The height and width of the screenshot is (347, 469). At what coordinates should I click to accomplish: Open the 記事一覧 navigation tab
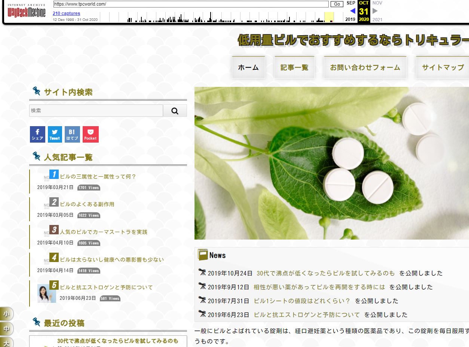294,67
